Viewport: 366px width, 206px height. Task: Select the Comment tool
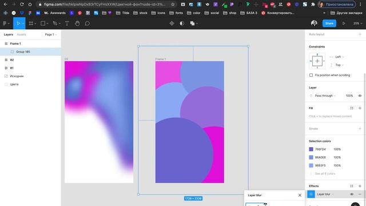coord(87,23)
